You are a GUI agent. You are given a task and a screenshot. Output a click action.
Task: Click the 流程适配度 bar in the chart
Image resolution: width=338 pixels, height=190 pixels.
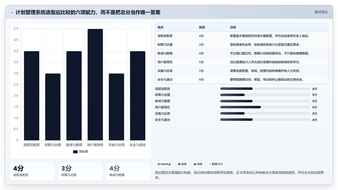tap(31, 96)
